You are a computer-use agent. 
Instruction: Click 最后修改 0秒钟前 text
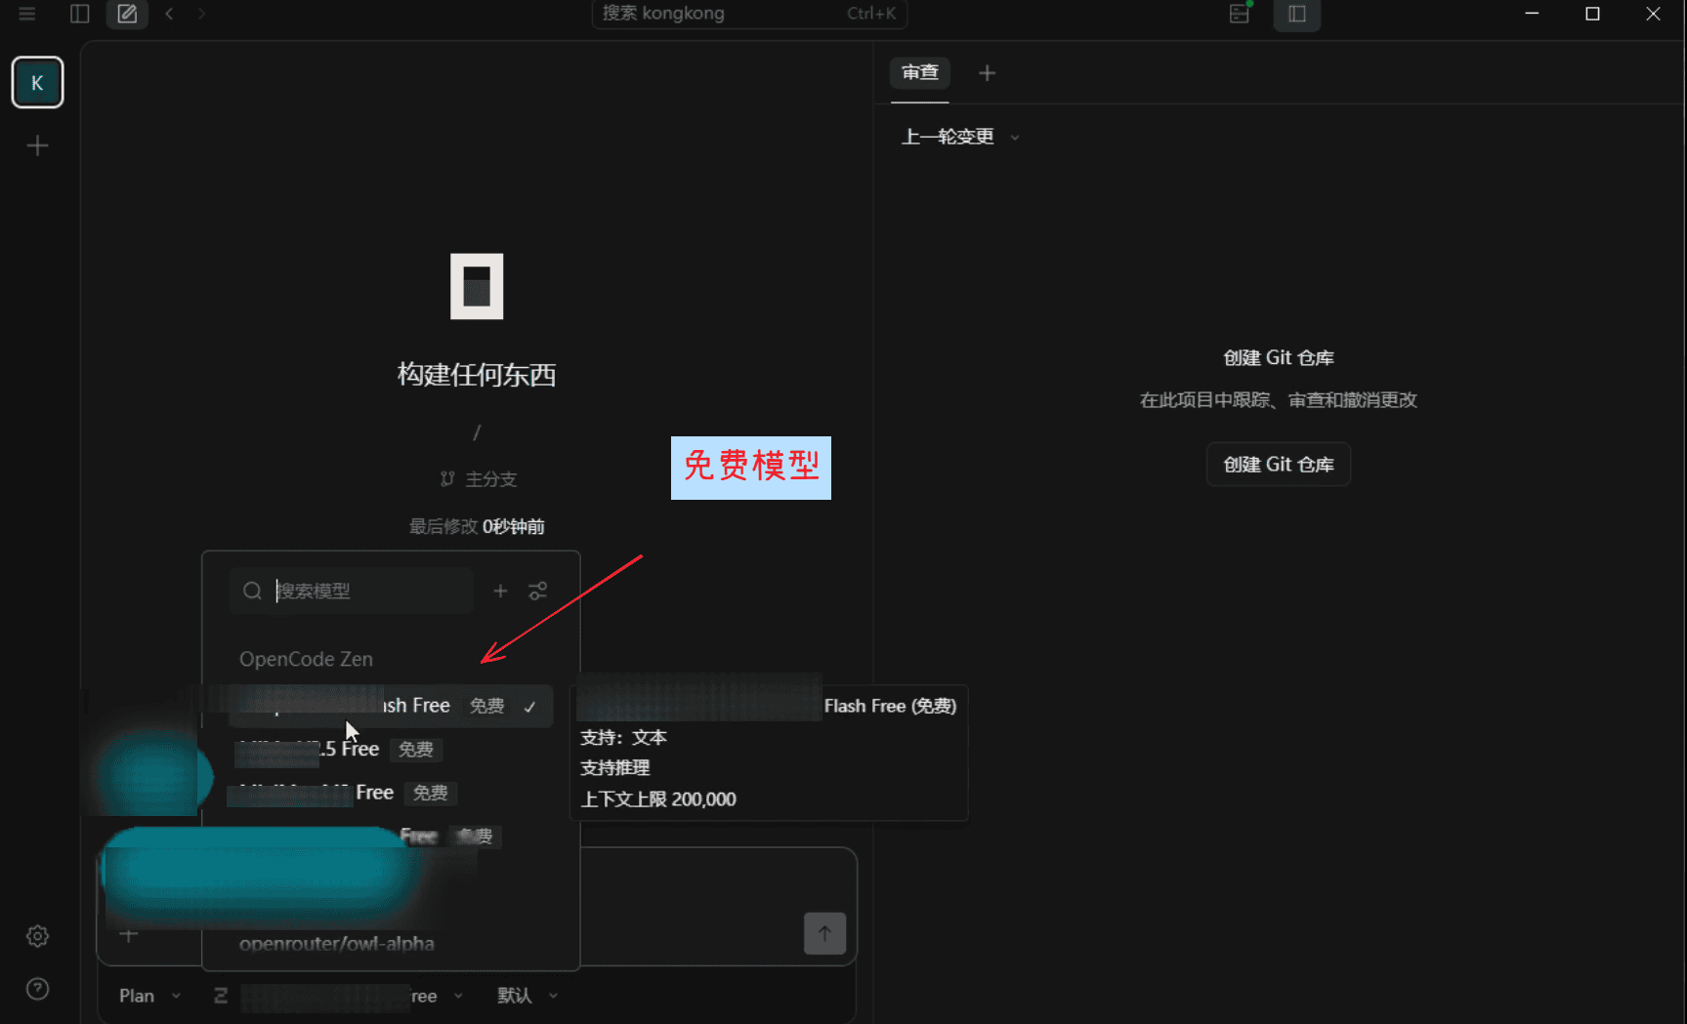[x=477, y=527]
